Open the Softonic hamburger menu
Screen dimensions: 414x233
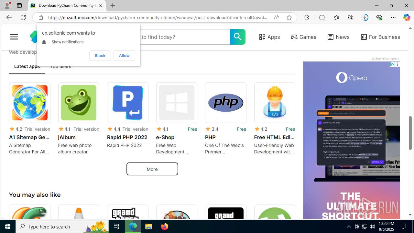click(14, 37)
